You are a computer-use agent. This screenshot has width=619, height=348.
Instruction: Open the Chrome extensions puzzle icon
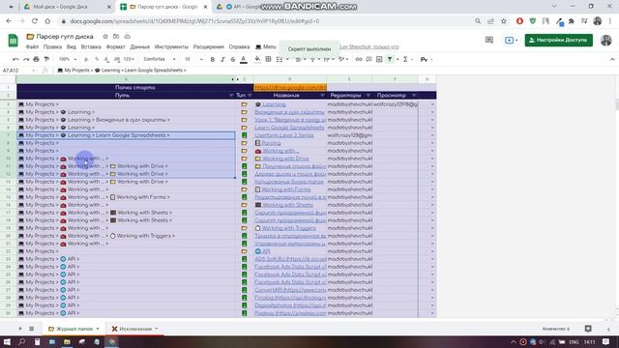[x=572, y=21]
